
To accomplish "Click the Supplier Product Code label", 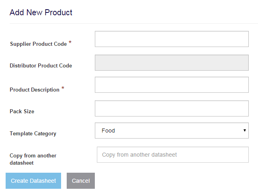I will pyautogui.click(x=38, y=44).
